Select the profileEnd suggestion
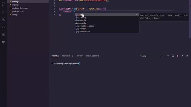The height and width of the screenshot is (107, 191). (107, 32)
